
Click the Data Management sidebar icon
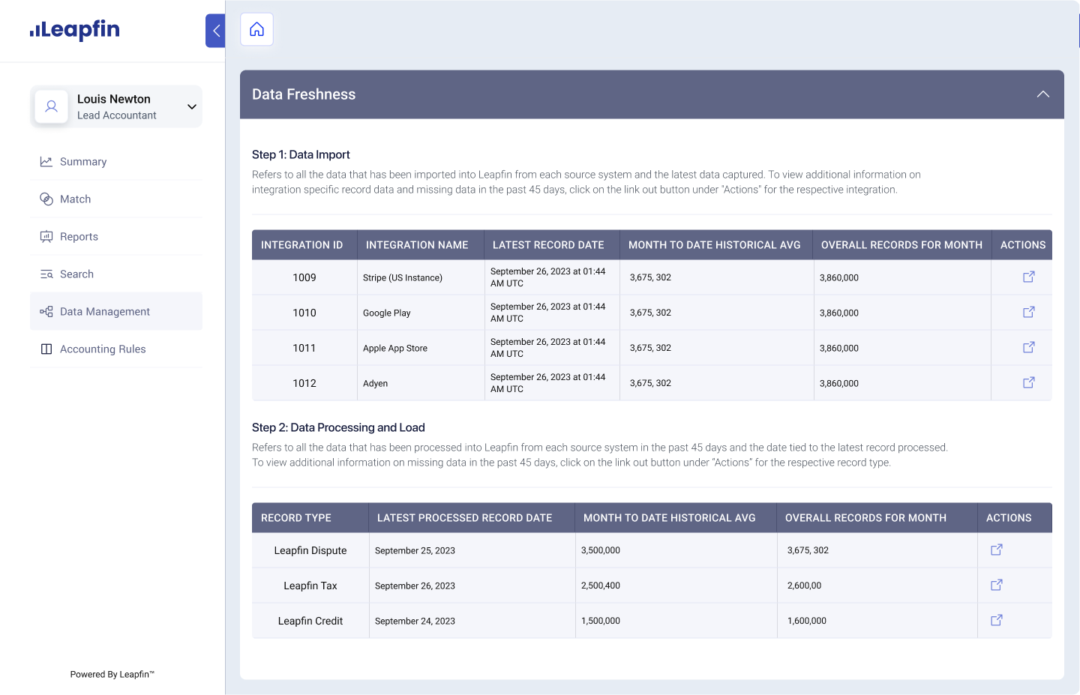click(46, 311)
